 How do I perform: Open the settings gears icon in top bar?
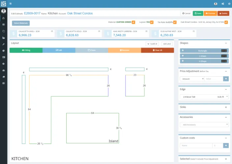(223, 4)
